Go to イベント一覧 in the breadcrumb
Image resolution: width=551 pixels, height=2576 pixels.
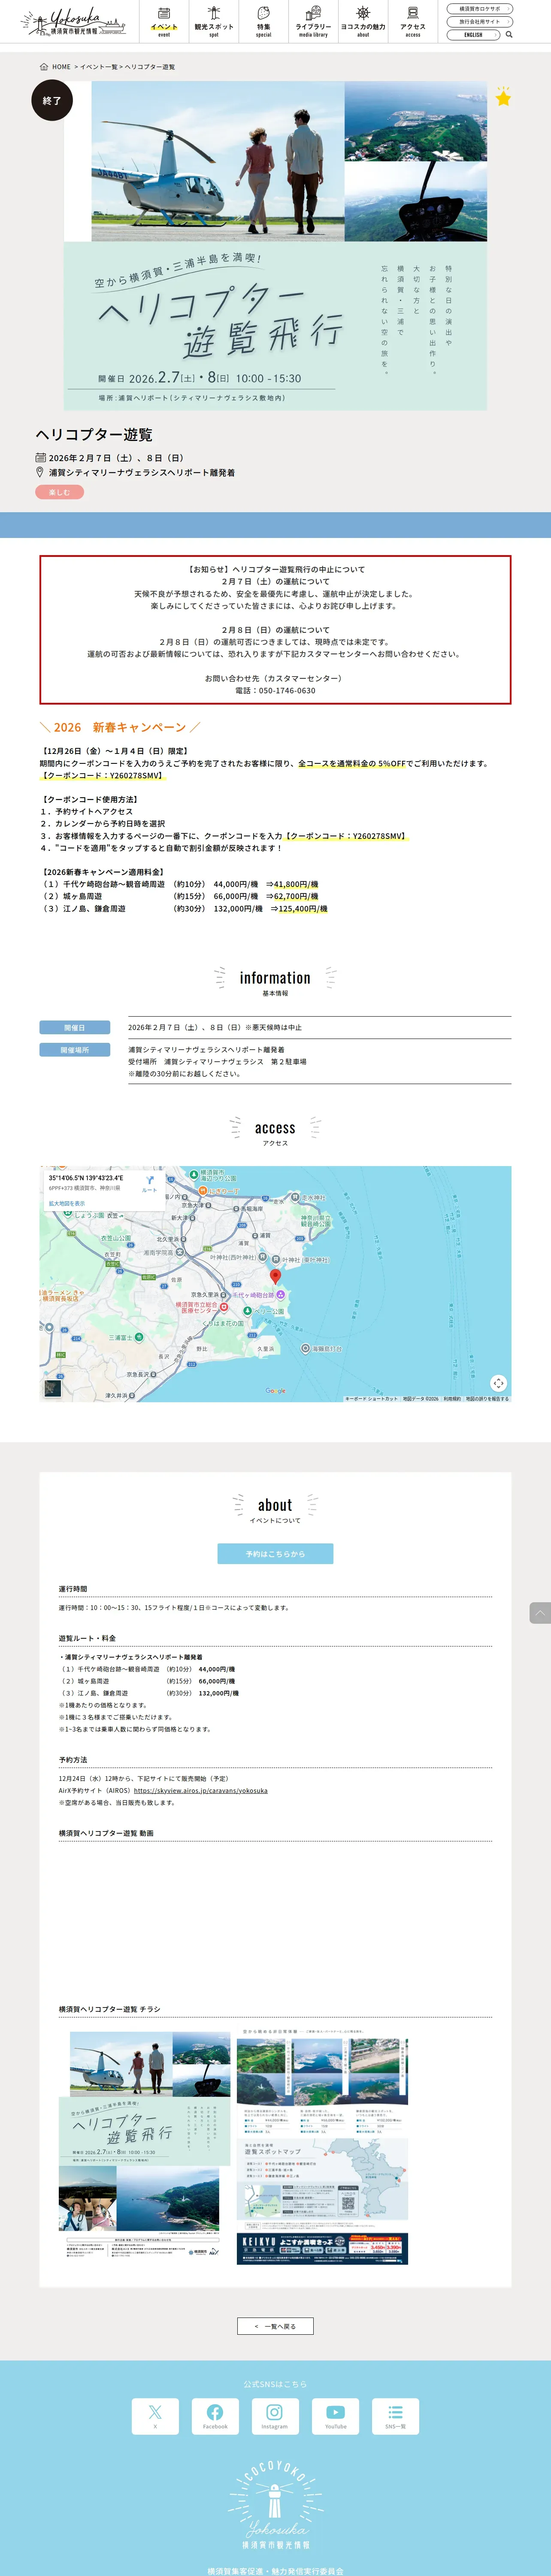(99, 67)
